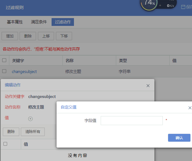Toggle select-all checkbox in the 值 list header

5,144
